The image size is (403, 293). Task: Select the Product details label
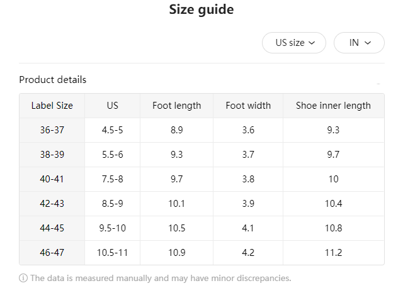53,80
